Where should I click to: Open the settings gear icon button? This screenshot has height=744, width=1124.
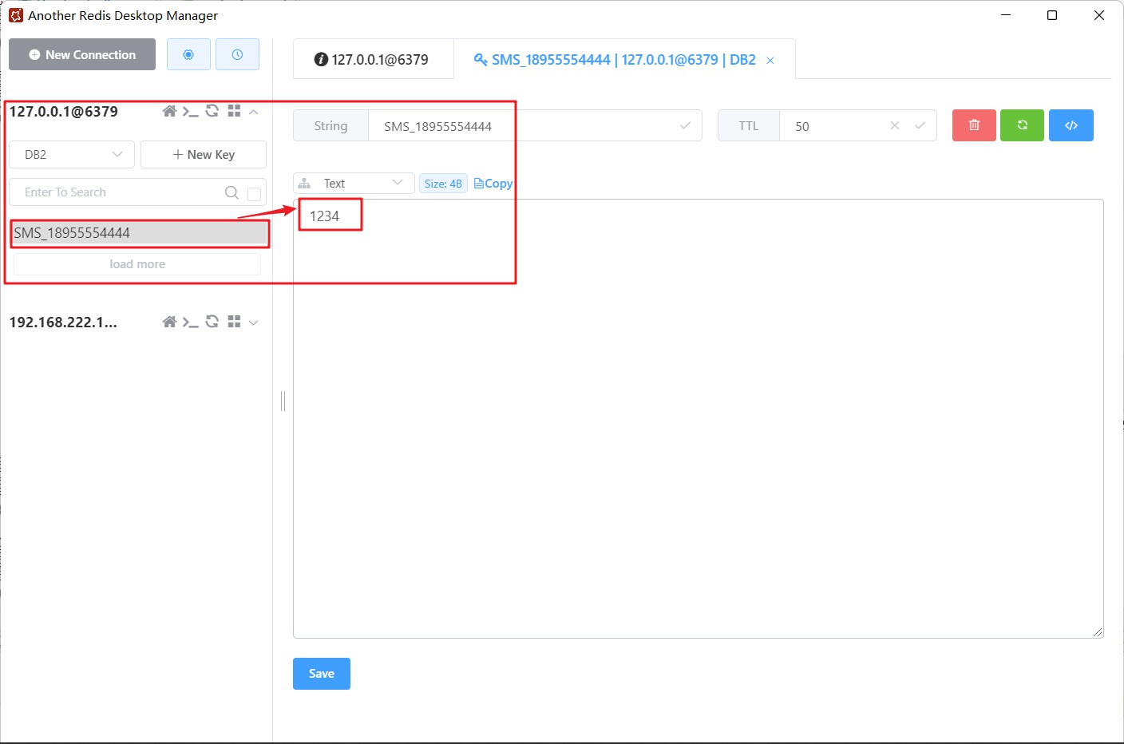point(188,54)
